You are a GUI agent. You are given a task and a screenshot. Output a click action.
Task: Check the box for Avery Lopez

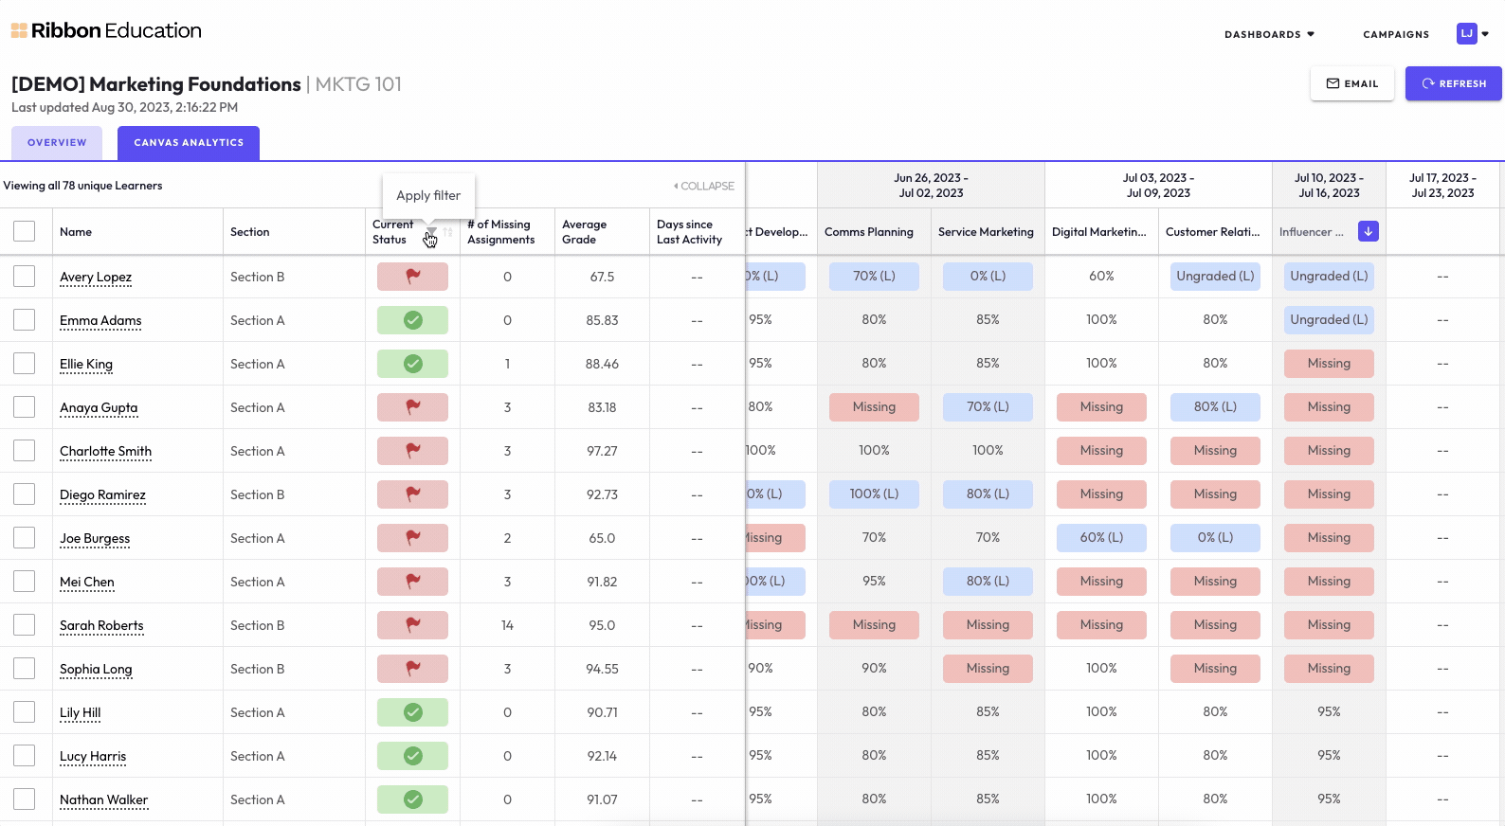(24, 276)
